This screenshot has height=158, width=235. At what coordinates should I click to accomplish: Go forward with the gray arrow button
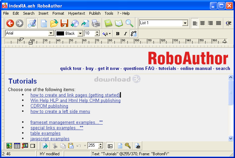pyautogui.click(x=20, y=23)
